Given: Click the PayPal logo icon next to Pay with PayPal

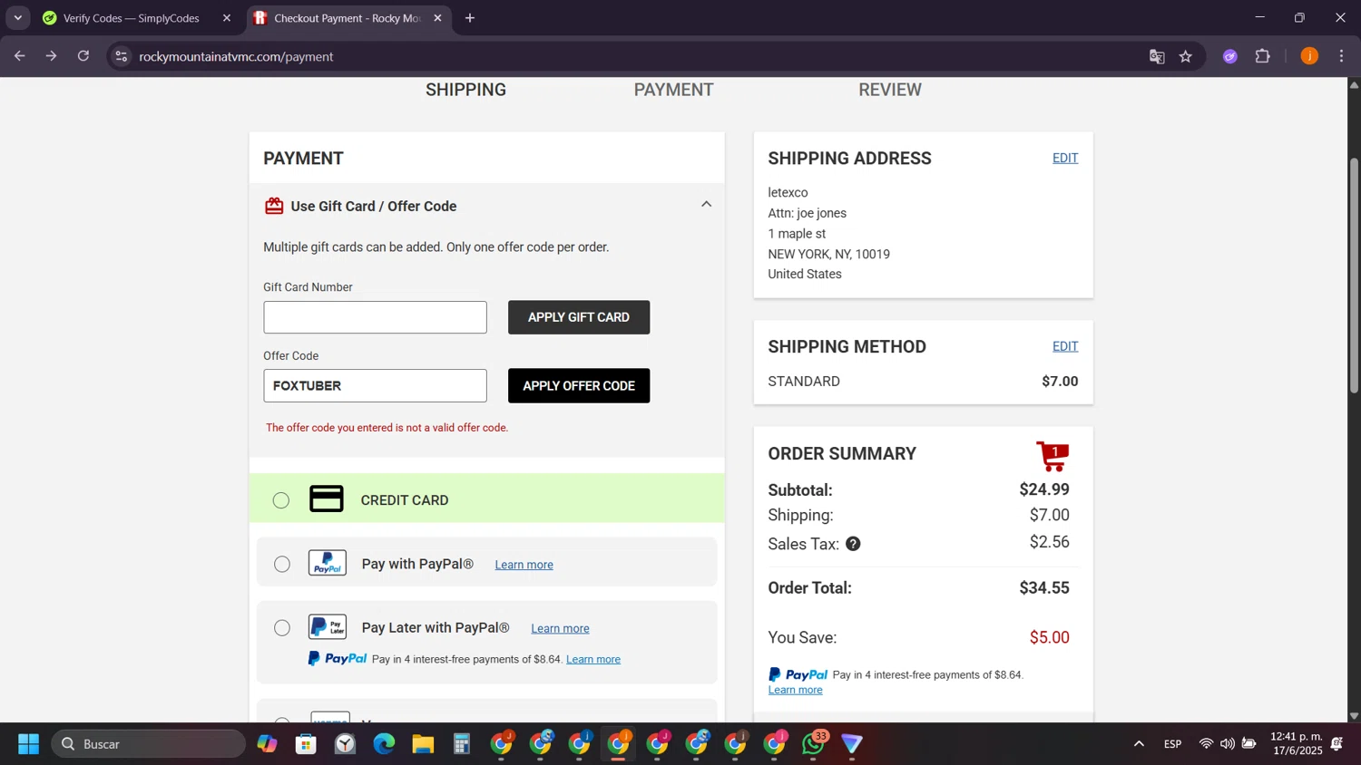Looking at the screenshot, I should [x=328, y=563].
